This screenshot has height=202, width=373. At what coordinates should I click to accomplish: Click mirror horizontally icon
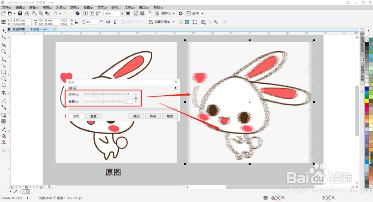point(108,22)
